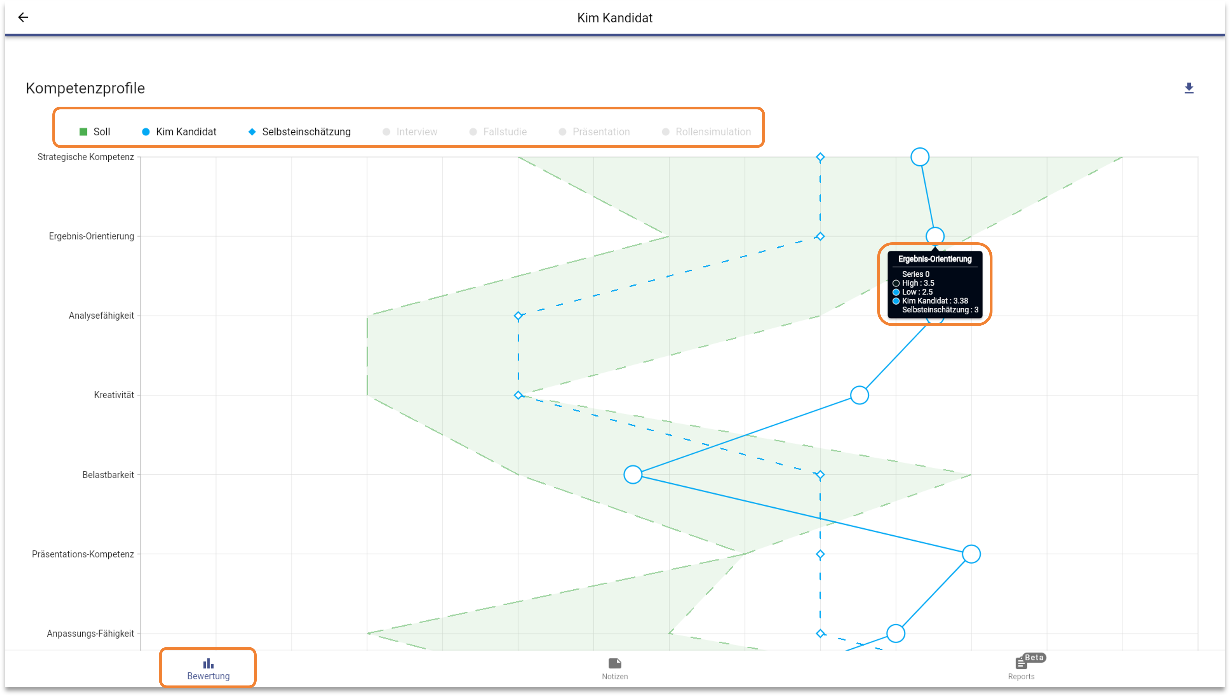Click Kim Kandidat point at Belastbarkeit
This screenshot has width=1230, height=696.
633,475
